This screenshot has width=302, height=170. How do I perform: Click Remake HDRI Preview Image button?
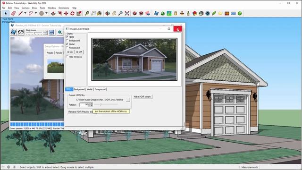pos(81,112)
